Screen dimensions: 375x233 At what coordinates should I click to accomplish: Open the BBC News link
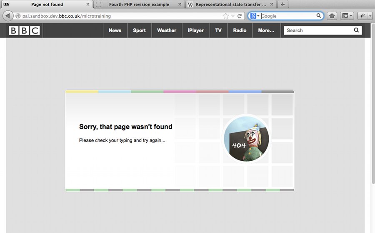[115, 30]
